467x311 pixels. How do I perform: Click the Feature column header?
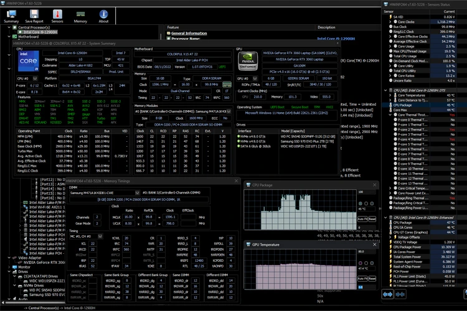pyautogui.click(x=173, y=27)
